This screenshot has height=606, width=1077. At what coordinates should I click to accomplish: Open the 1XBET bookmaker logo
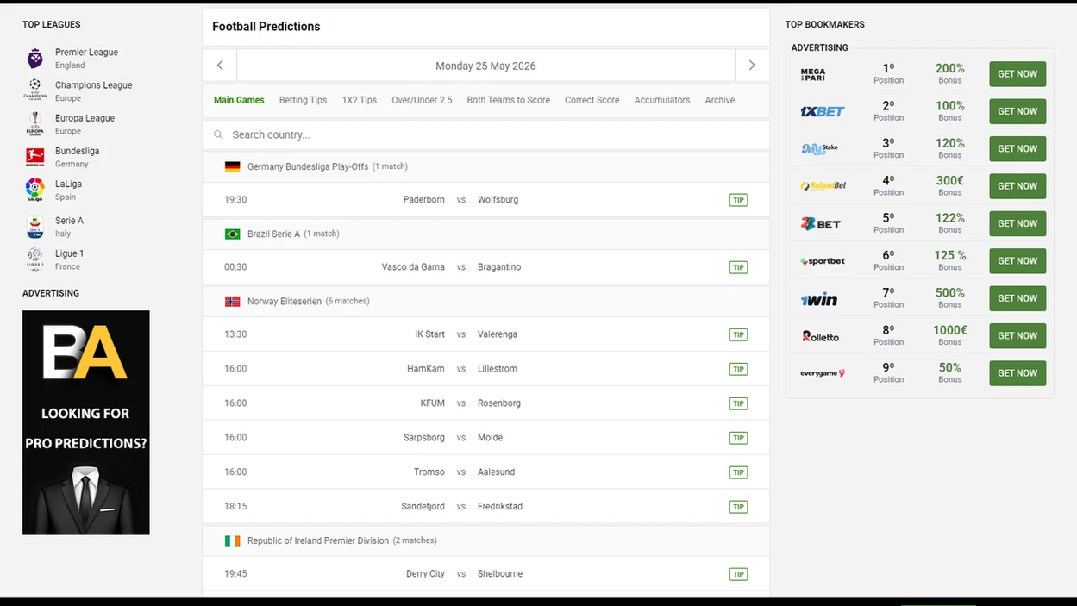(823, 111)
